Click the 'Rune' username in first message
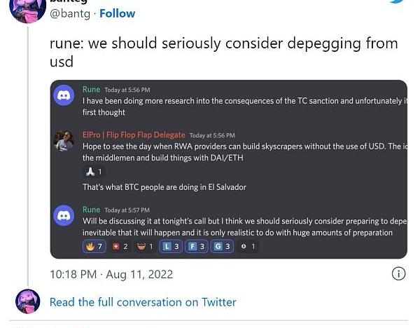 tap(91, 90)
